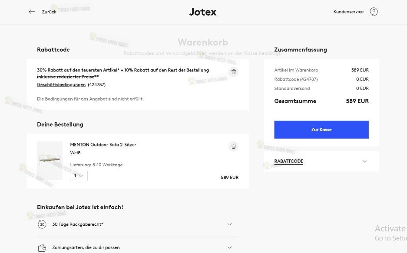This screenshot has width=407, height=253.
Task: Select the Zurück navigation item
Action: [x=49, y=12]
